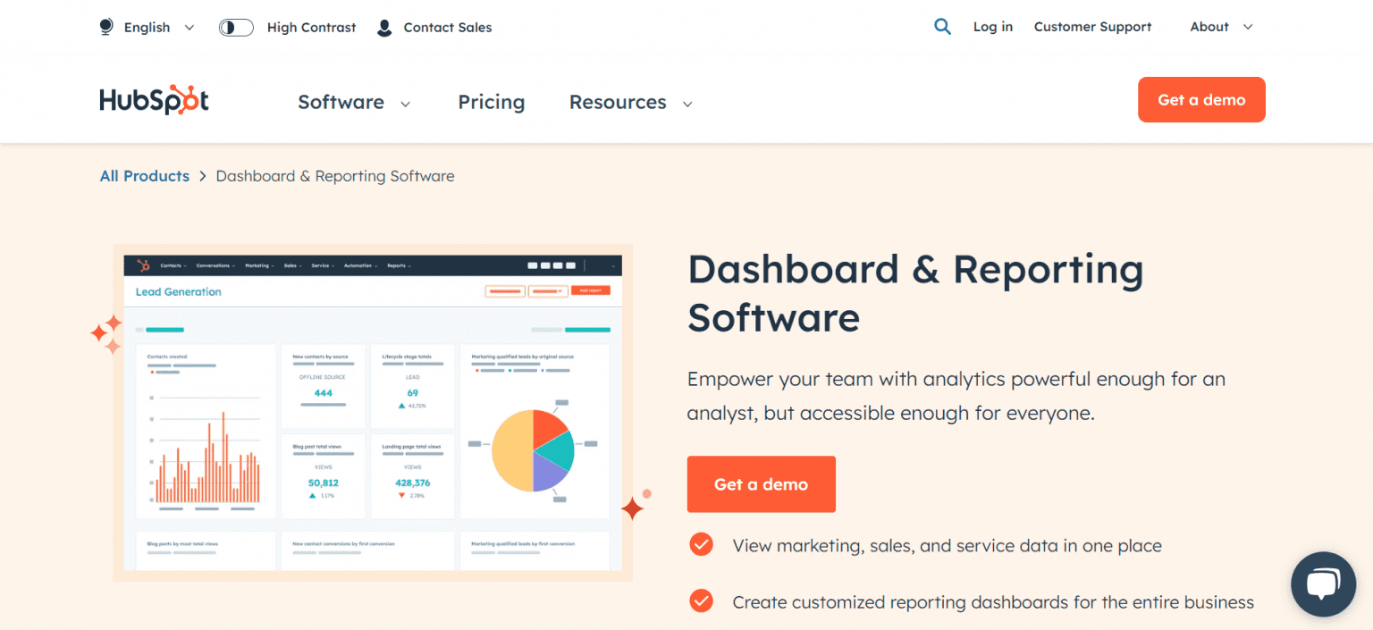Select the Pricing menu item
The image size is (1373, 630).
coord(491,102)
